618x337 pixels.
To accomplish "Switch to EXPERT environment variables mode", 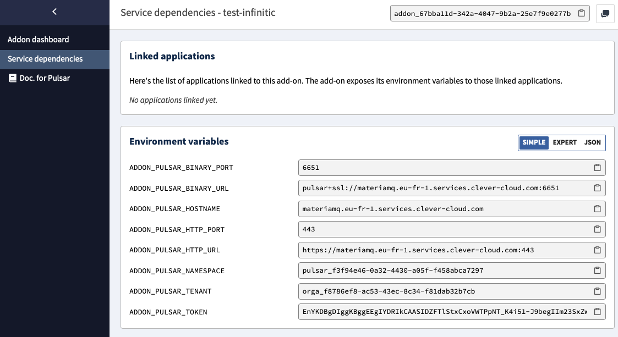I will pos(565,142).
